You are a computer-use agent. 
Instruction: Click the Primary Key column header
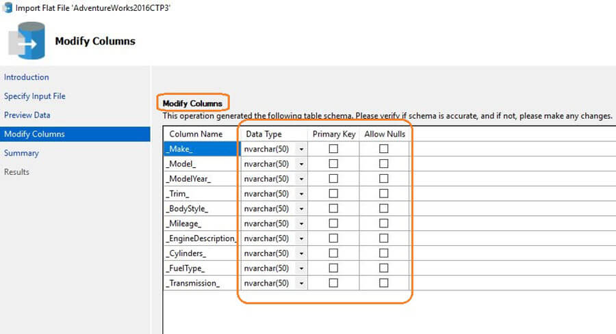tap(333, 134)
